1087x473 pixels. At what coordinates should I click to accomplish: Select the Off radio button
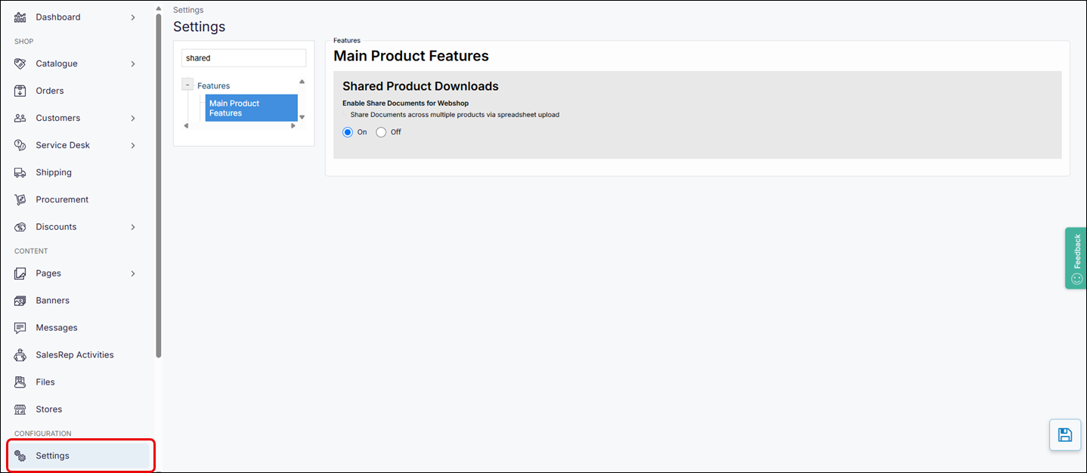381,131
